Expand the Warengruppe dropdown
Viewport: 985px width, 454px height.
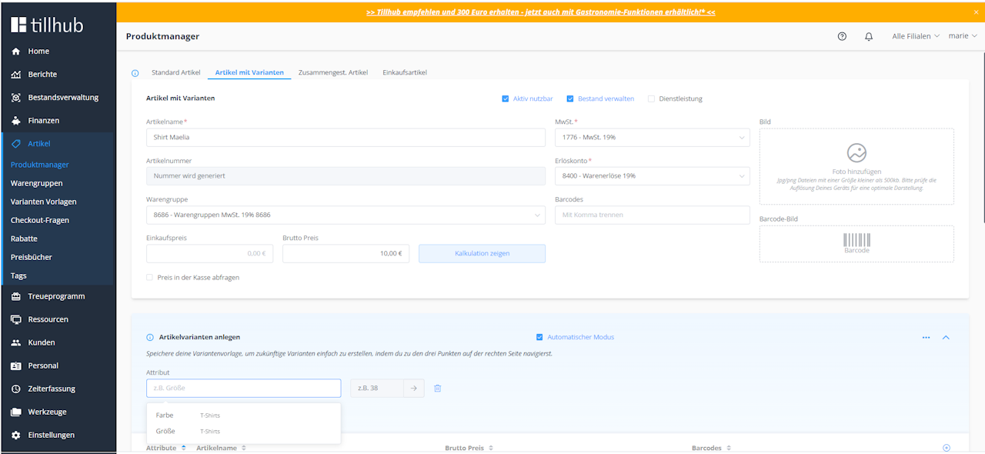(x=346, y=215)
